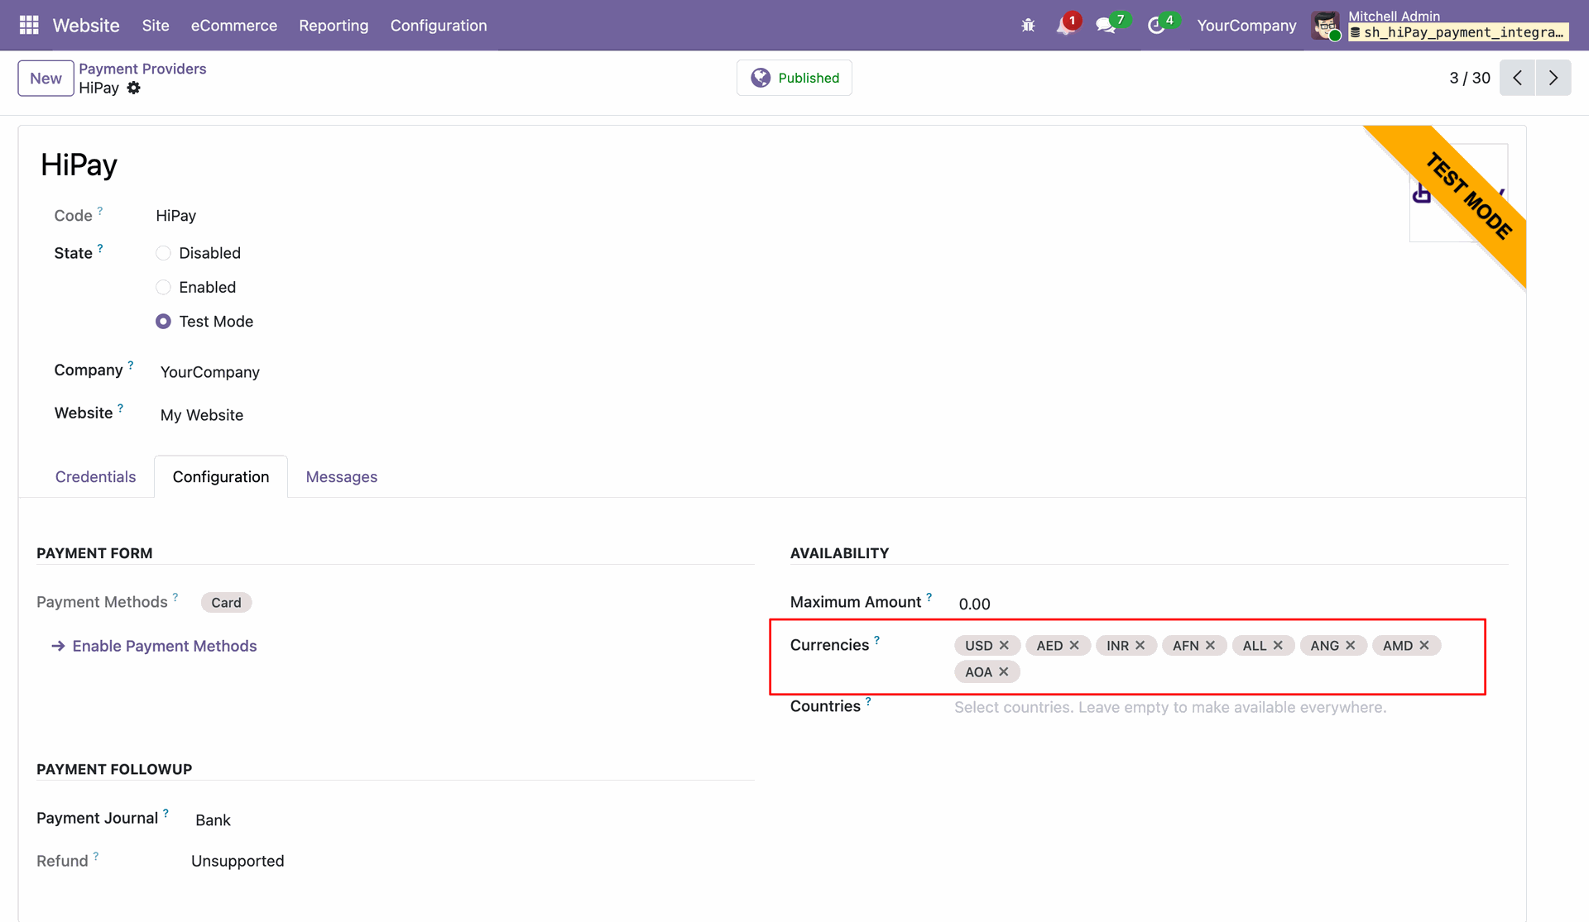
Task: Remove the INR currency tag
Action: tap(1140, 645)
